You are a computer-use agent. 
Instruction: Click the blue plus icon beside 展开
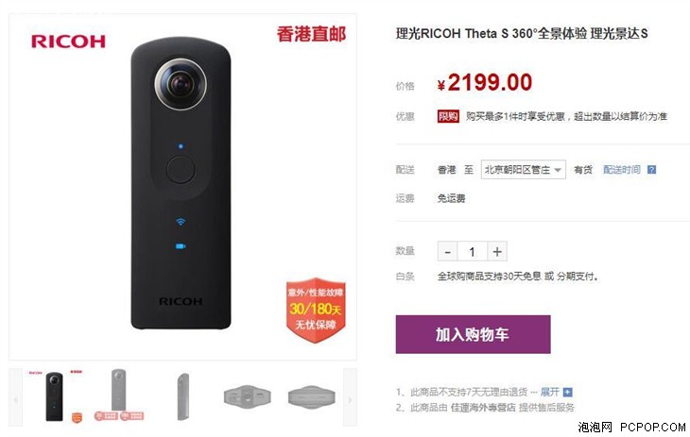568,392
